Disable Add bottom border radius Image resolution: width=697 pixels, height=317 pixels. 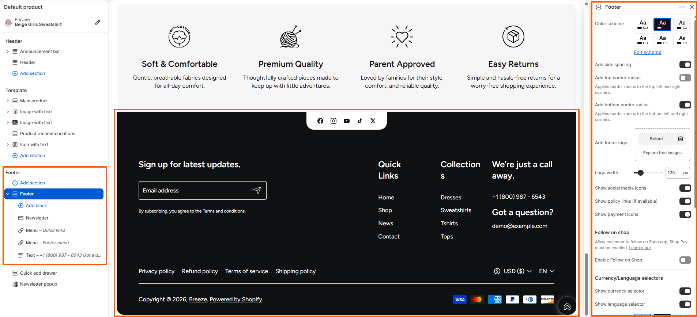(x=685, y=105)
